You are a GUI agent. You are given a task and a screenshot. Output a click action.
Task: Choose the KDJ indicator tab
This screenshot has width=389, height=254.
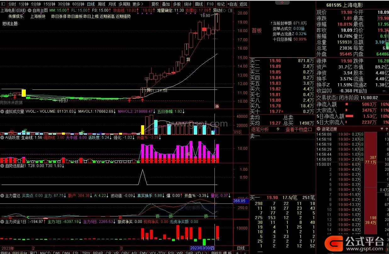[198, 252]
